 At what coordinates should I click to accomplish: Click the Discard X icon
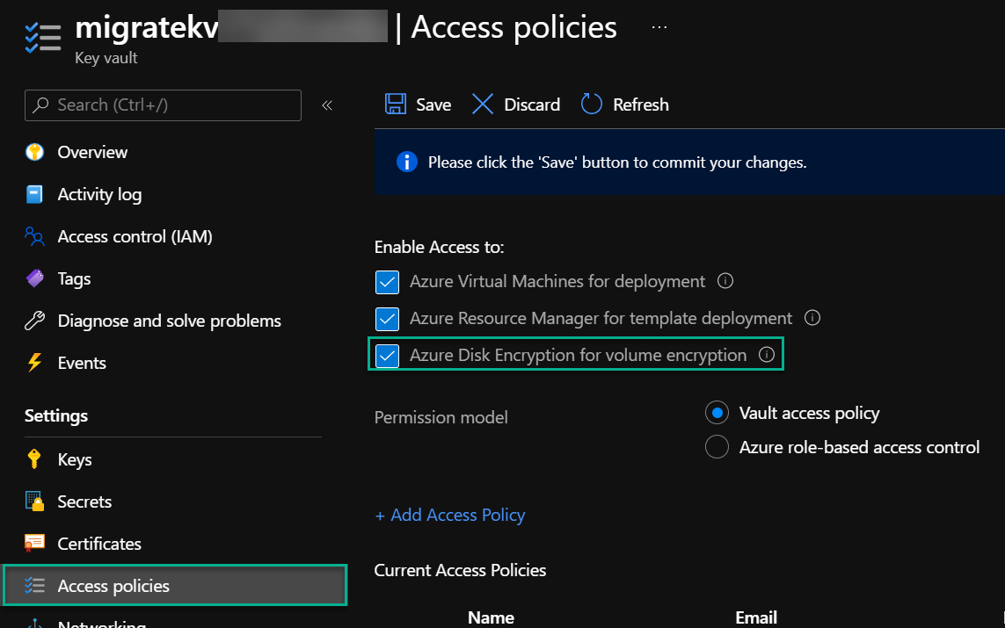[x=483, y=104]
